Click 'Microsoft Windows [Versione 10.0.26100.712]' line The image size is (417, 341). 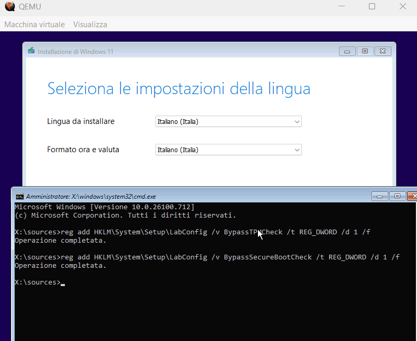105,207
